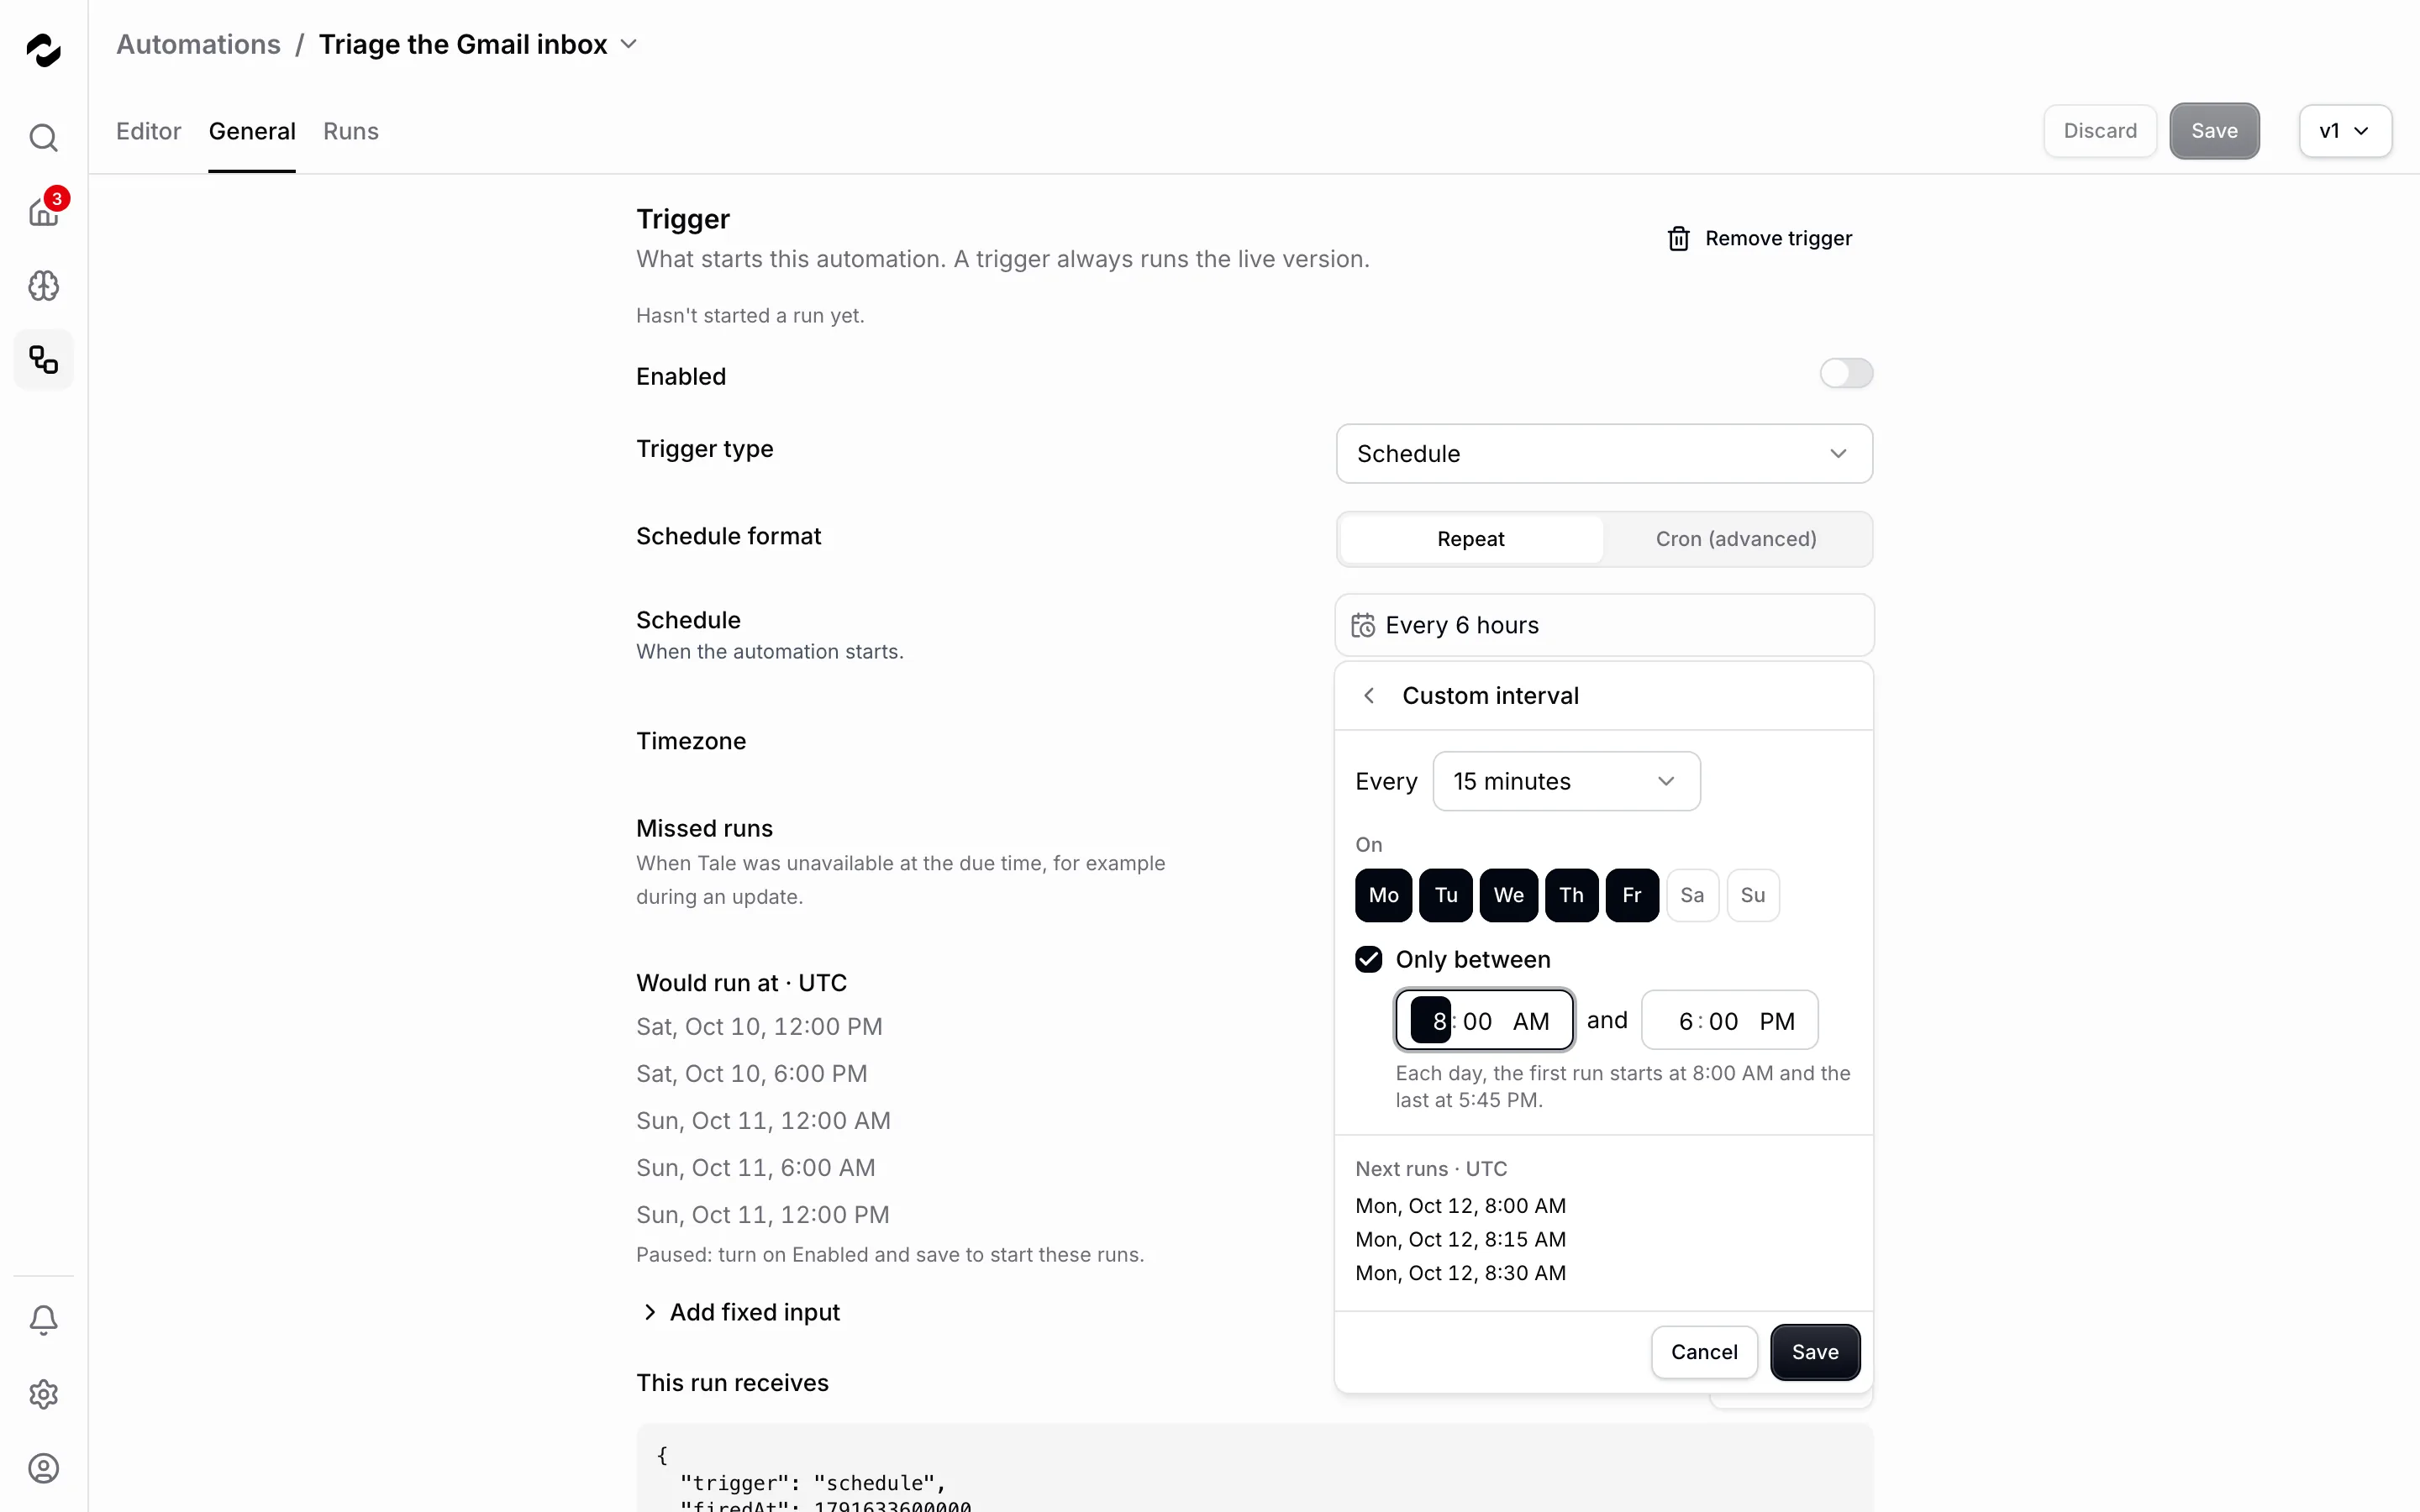Select the Su day button

(1752, 895)
